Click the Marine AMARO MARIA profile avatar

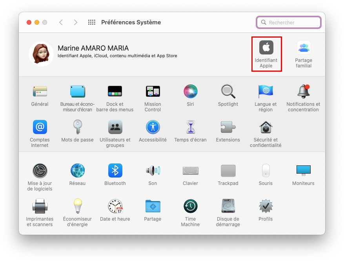pyautogui.click(x=41, y=54)
